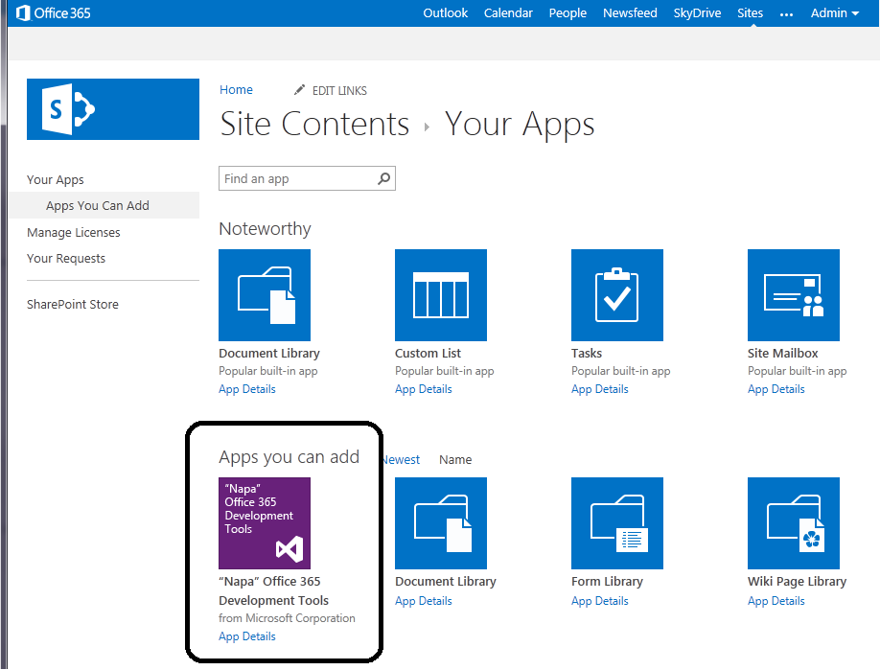Open Manage Licenses in the sidebar
This screenshot has width=880, height=670.
tap(73, 231)
